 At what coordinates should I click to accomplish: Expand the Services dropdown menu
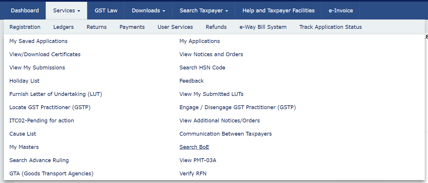(66, 11)
